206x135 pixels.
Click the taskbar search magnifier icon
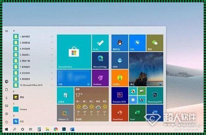15,129
